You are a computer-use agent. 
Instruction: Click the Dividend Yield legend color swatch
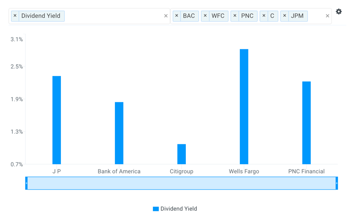pos(156,209)
